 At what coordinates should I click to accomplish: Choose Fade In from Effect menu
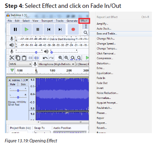101,78
